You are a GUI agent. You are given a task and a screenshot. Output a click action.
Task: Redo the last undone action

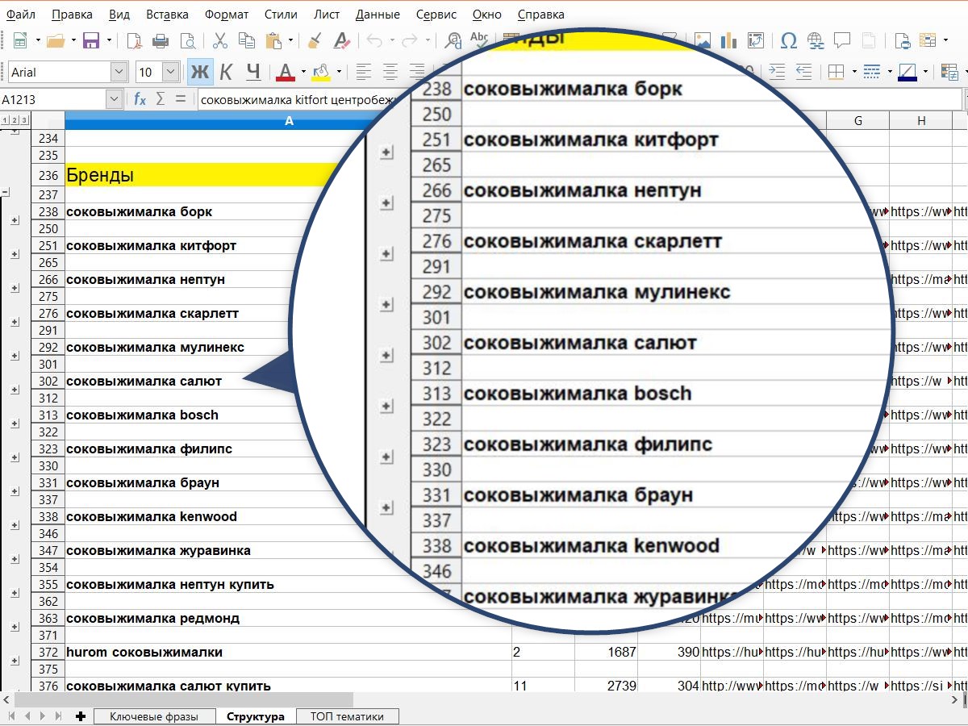[x=410, y=40]
